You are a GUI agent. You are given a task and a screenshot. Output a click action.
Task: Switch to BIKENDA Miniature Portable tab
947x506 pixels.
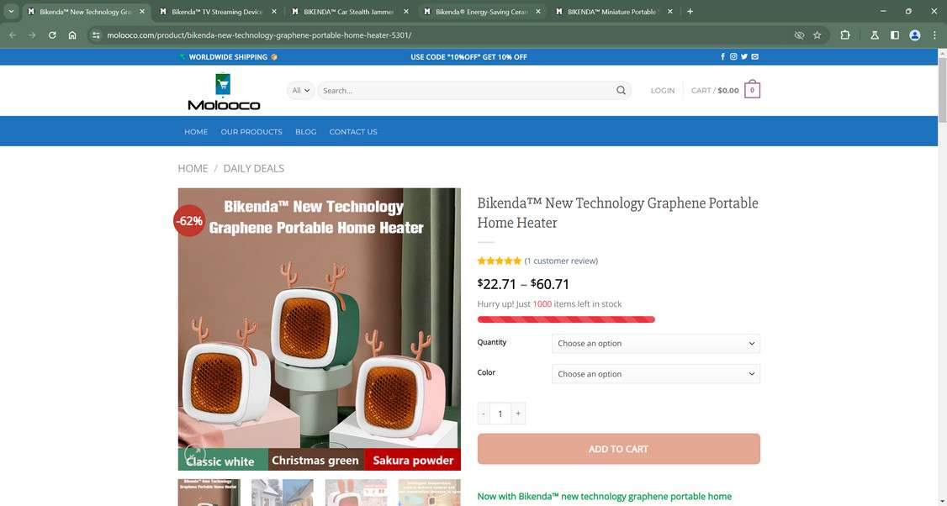point(614,12)
